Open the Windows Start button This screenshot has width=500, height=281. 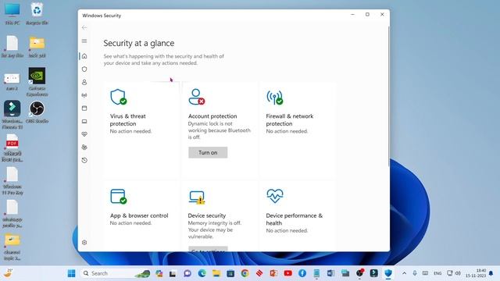(x=71, y=273)
